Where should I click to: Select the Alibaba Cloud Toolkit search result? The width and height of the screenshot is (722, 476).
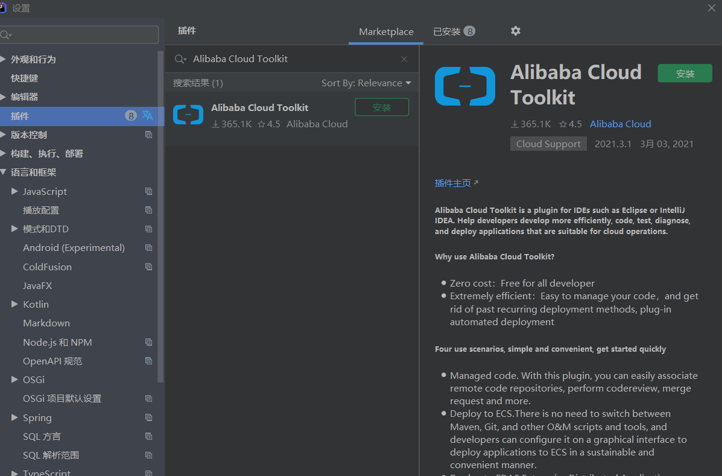pyautogui.click(x=292, y=118)
